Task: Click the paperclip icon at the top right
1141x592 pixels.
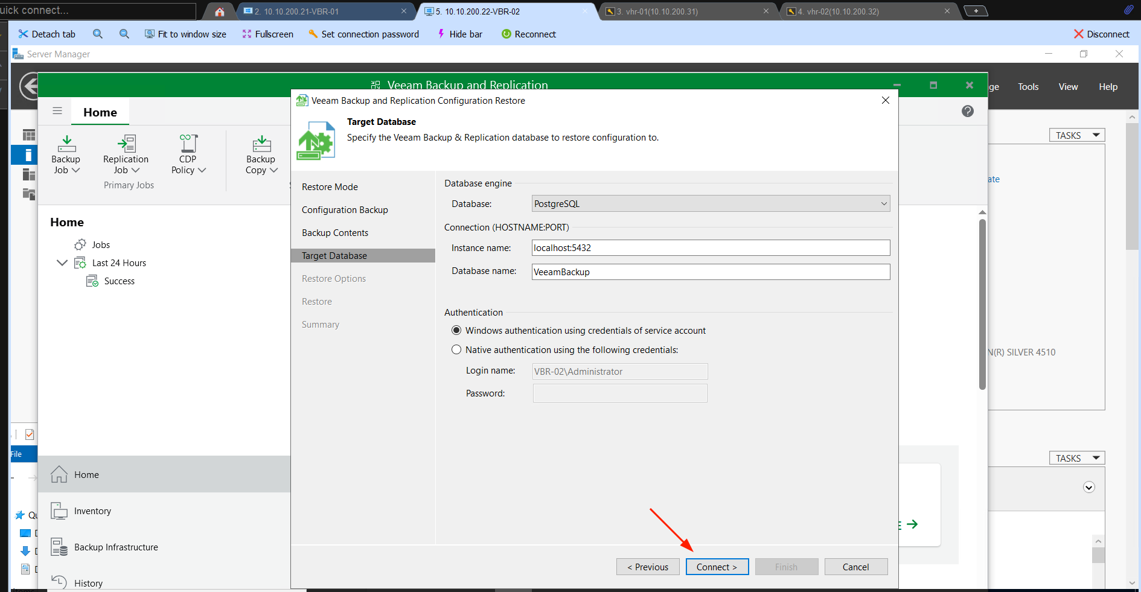Action: [x=1128, y=10]
